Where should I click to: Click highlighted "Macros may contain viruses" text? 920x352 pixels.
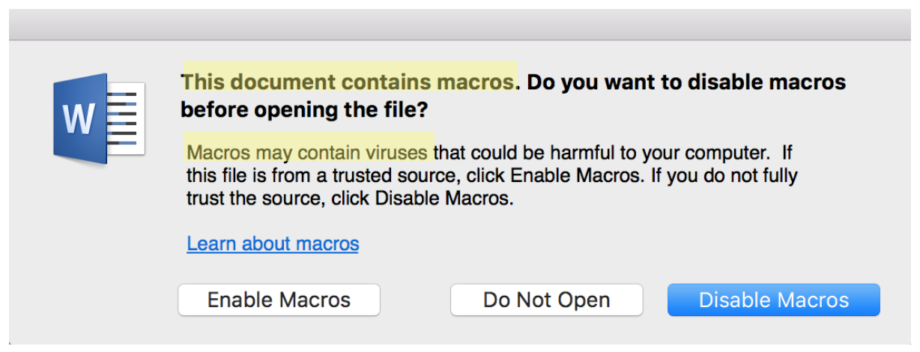(307, 153)
